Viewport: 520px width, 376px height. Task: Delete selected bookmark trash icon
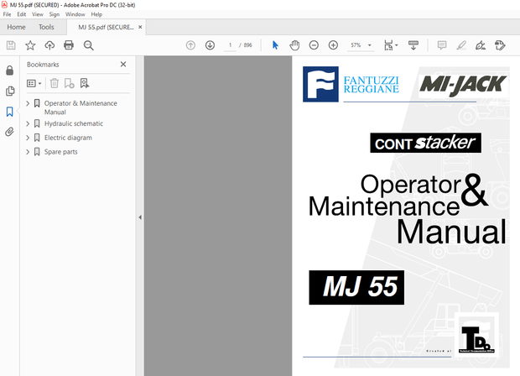click(54, 83)
